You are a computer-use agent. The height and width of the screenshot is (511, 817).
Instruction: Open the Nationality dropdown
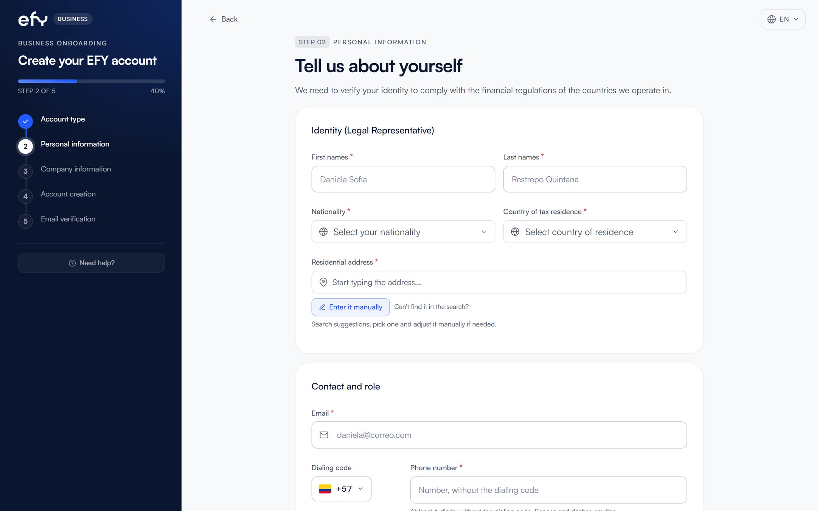click(x=403, y=232)
